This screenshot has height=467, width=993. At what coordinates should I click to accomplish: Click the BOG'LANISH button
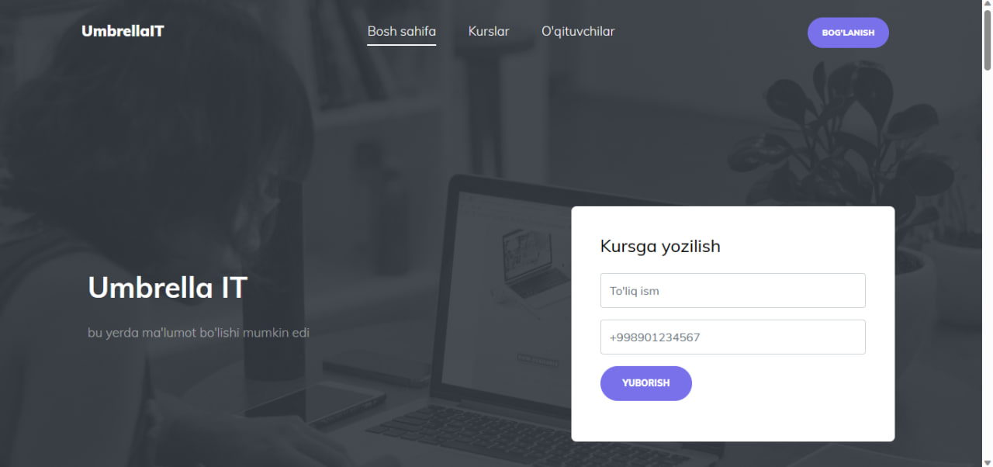point(848,33)
